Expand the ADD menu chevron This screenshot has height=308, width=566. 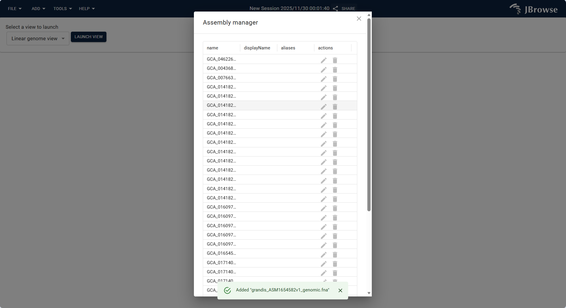[44, 9]
